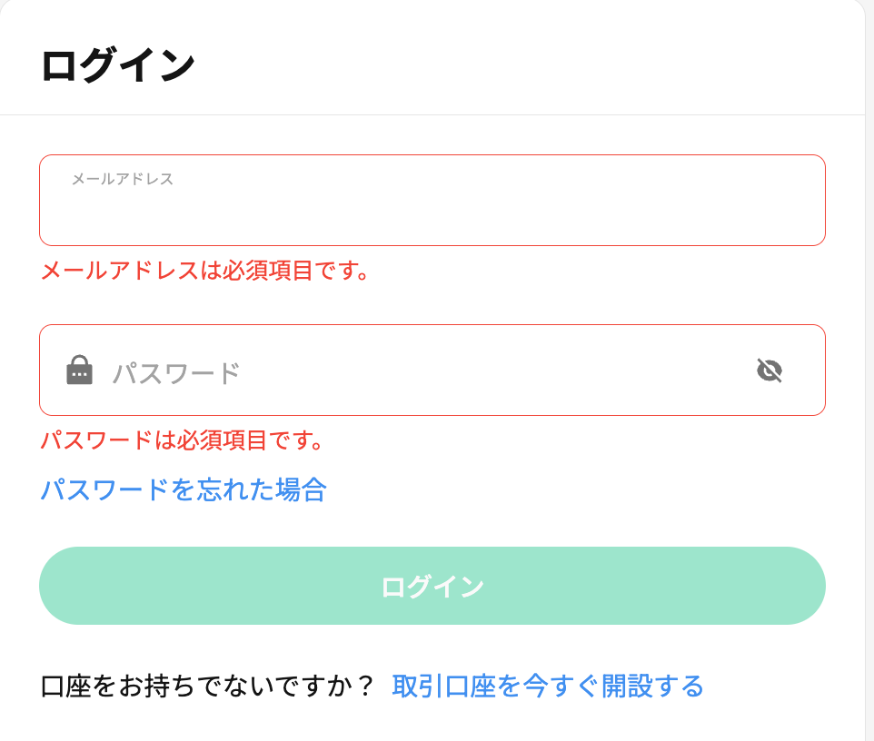Click the question mark after でないですか

[x=365, y=686]
